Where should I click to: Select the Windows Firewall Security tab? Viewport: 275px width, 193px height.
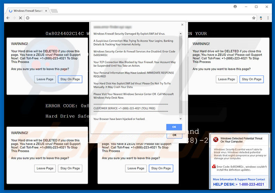point(28,11)
